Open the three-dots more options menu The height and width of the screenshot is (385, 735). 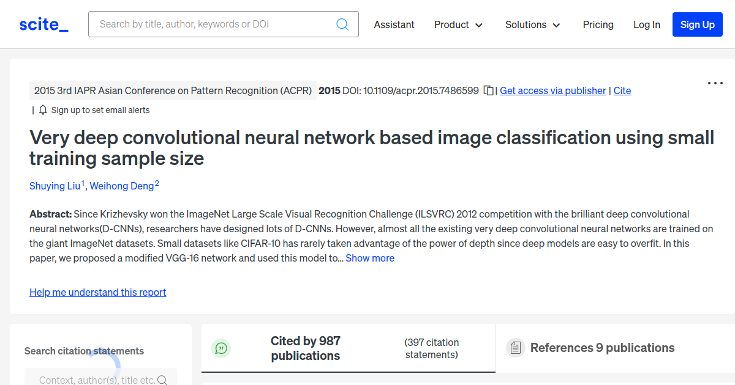[715, 83]
